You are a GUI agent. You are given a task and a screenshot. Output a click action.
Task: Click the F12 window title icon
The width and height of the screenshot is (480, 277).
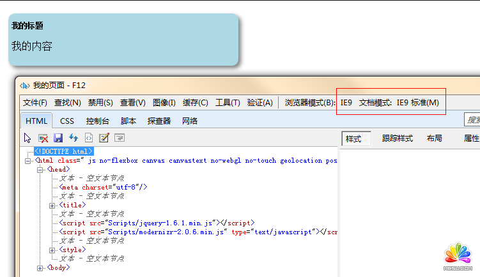pyautogui.click(x=25, y=86)
